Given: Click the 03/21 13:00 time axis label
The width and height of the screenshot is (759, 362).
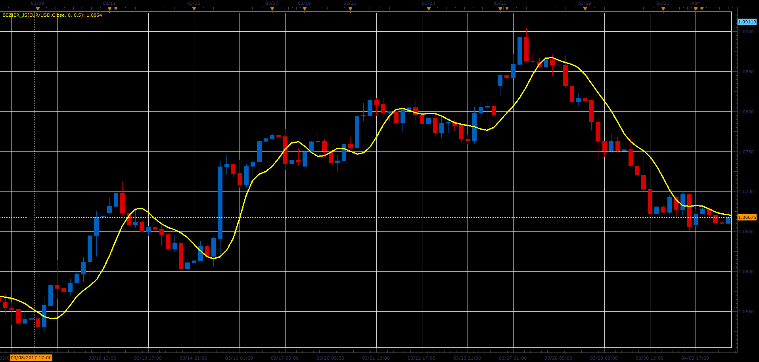Looking at the screenshot, I should [376, 358].
